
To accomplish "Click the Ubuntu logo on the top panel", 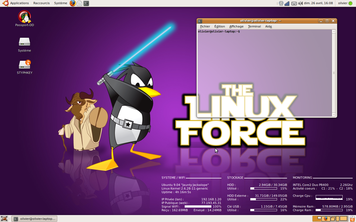I will pyautogui.click(x=6, y=3).
